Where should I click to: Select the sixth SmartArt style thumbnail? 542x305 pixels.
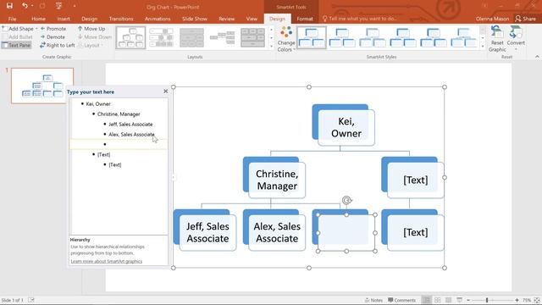click(x=464, y=37)
